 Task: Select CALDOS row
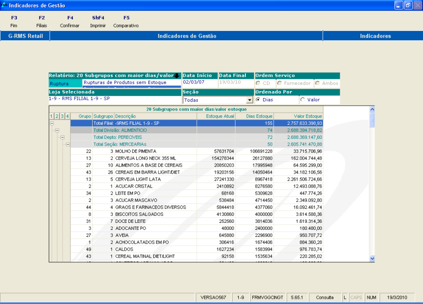(196, 249)
